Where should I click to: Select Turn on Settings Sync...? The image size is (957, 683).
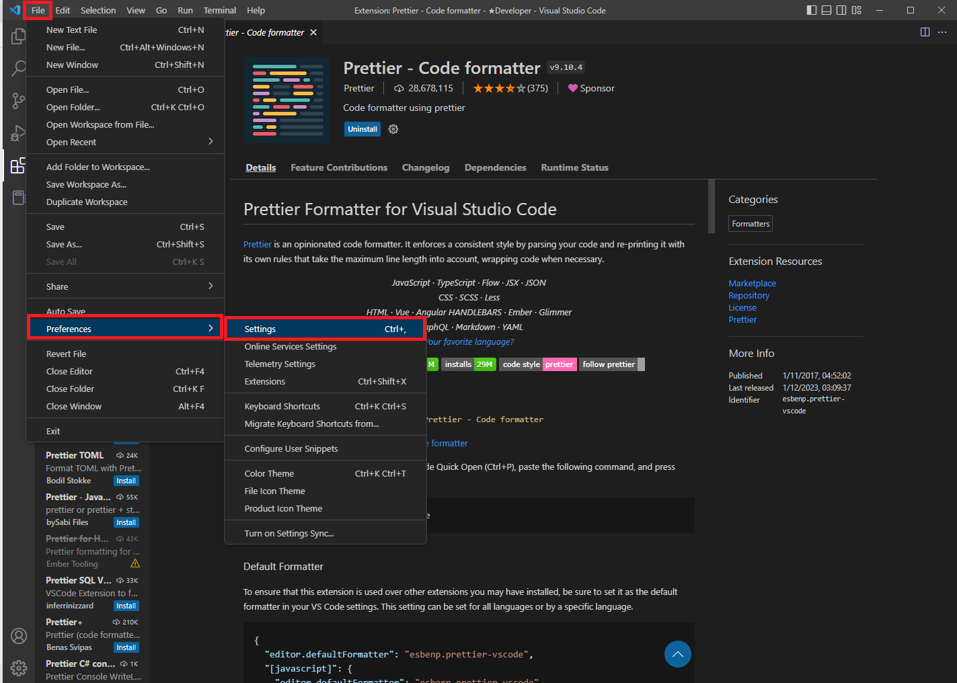[x=325, y=533]
